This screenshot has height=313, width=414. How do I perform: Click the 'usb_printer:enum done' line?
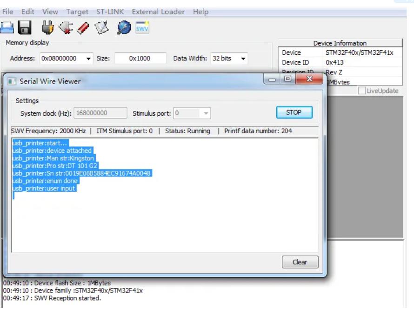click(x=46, y=181)
